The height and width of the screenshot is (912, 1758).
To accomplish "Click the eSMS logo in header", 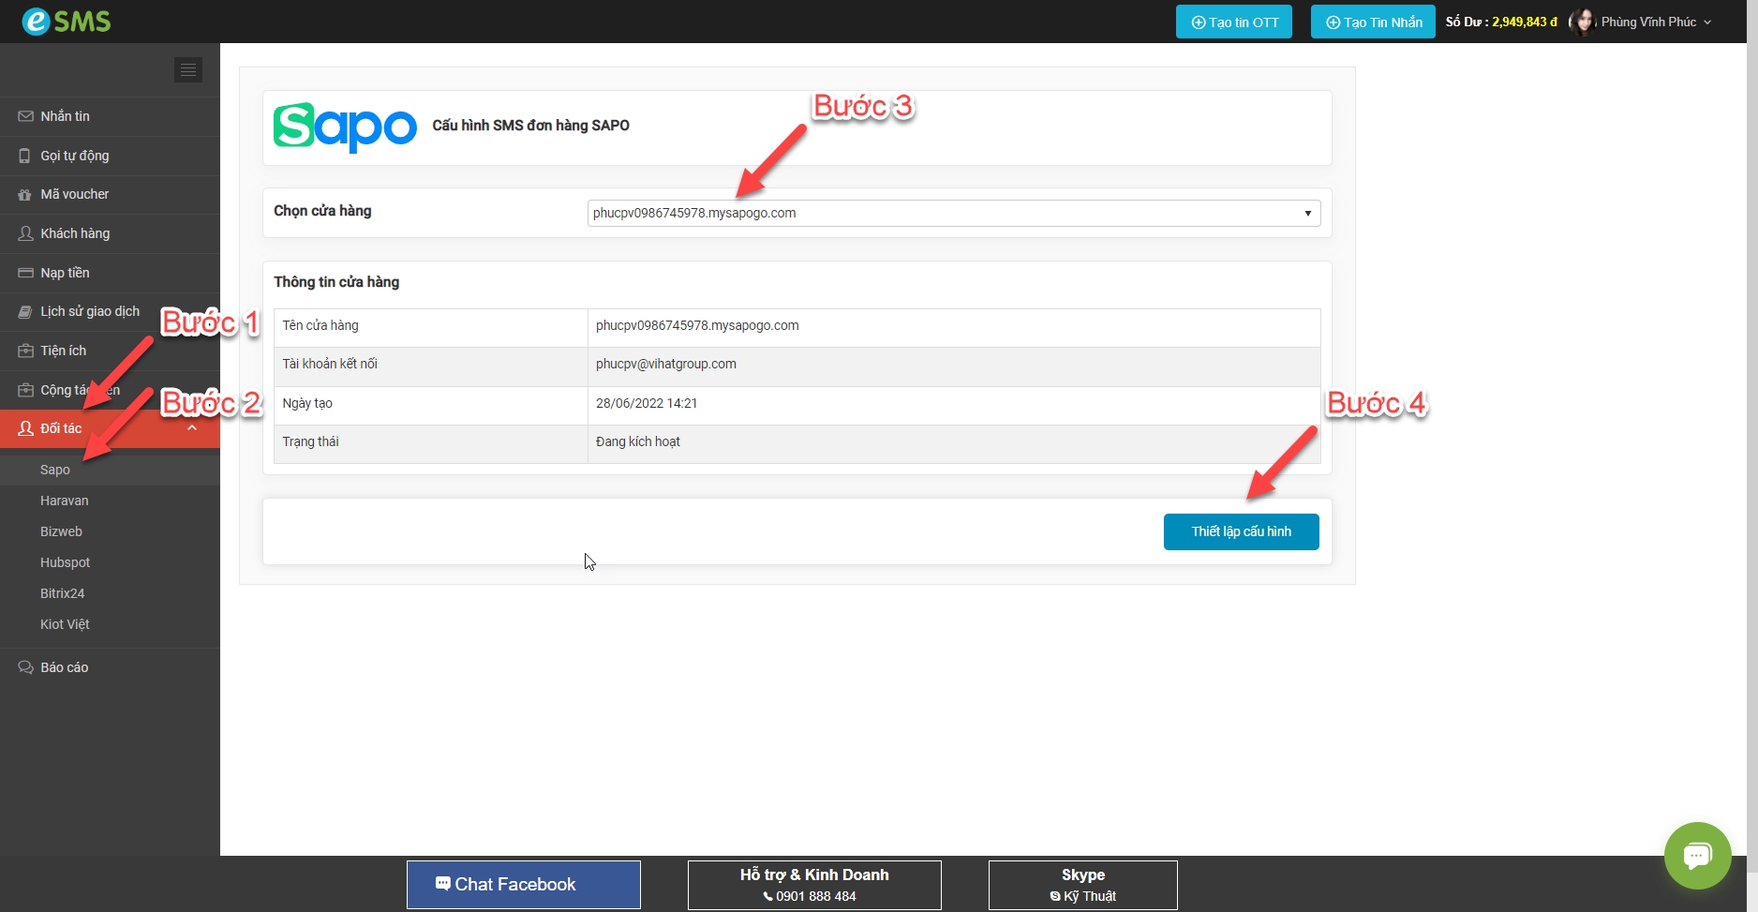I will (67, 21).
